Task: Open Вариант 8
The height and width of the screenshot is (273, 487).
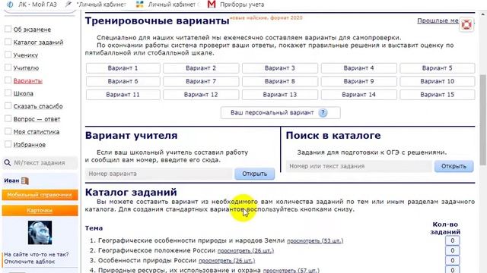Action: tap(280, 81)
